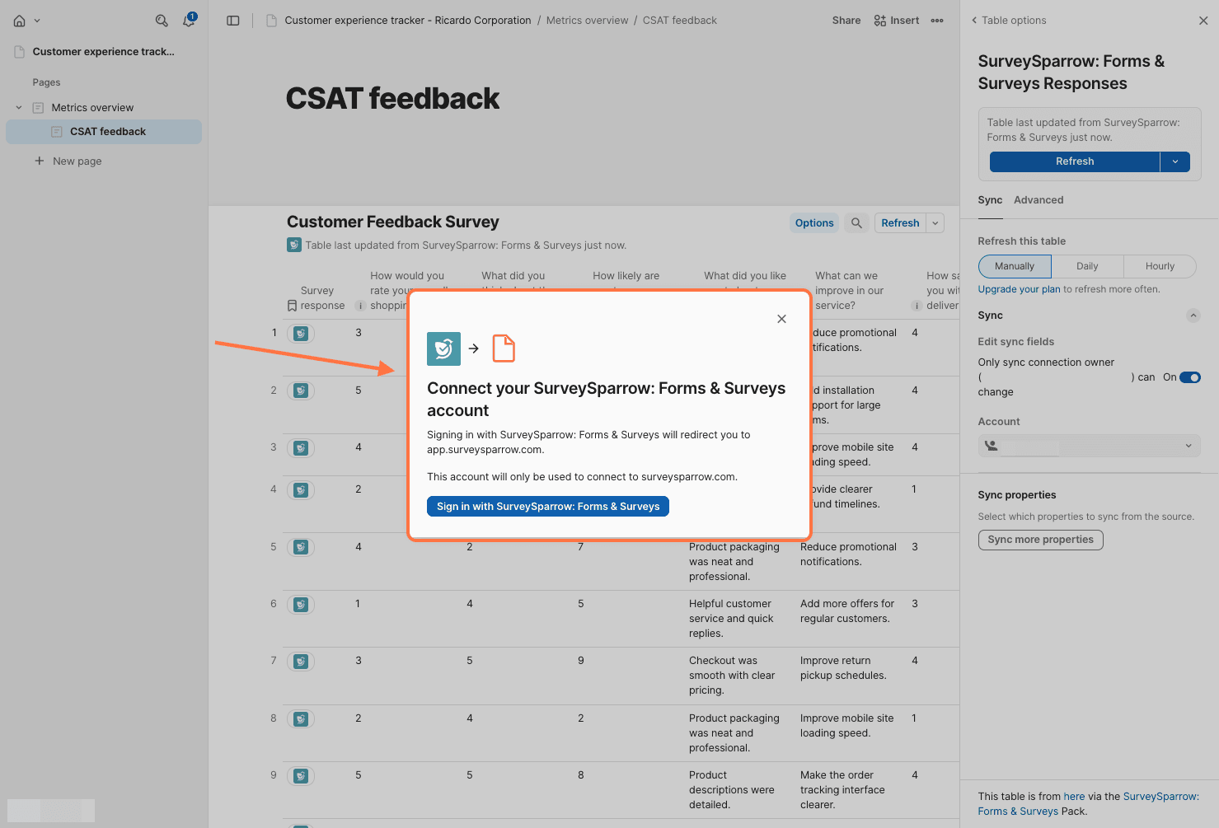Click Sign in with SurveySparrow button

pos(547,507)
